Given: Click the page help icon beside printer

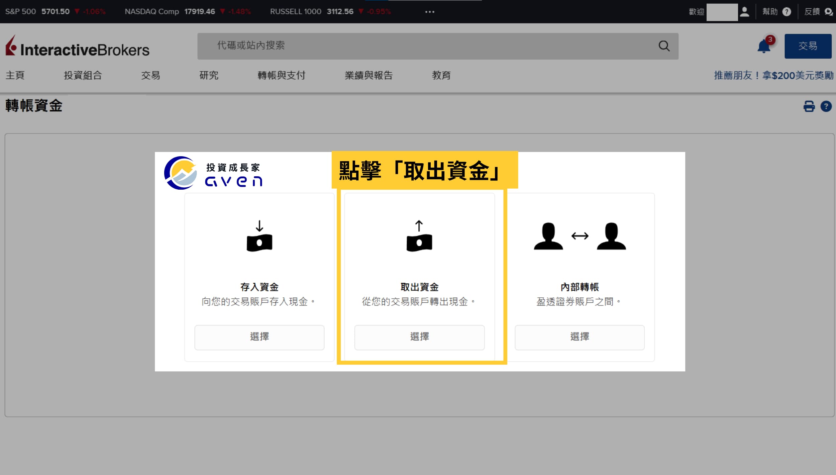Looking at the screenshot, I should [x=826, y=106].
